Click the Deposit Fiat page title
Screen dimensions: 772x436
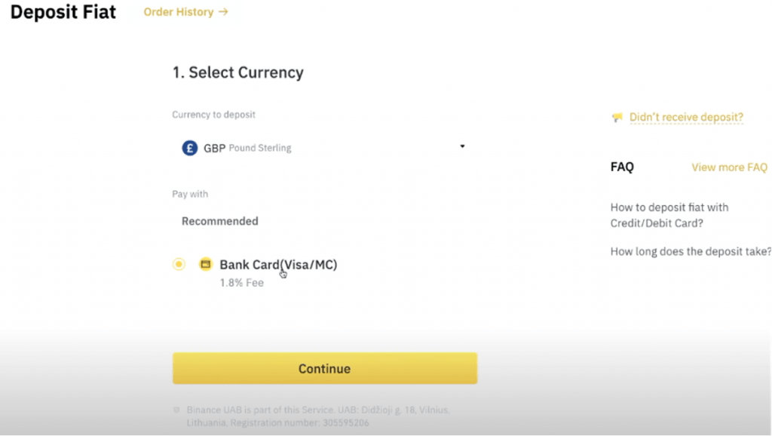[x=63, y=13]
